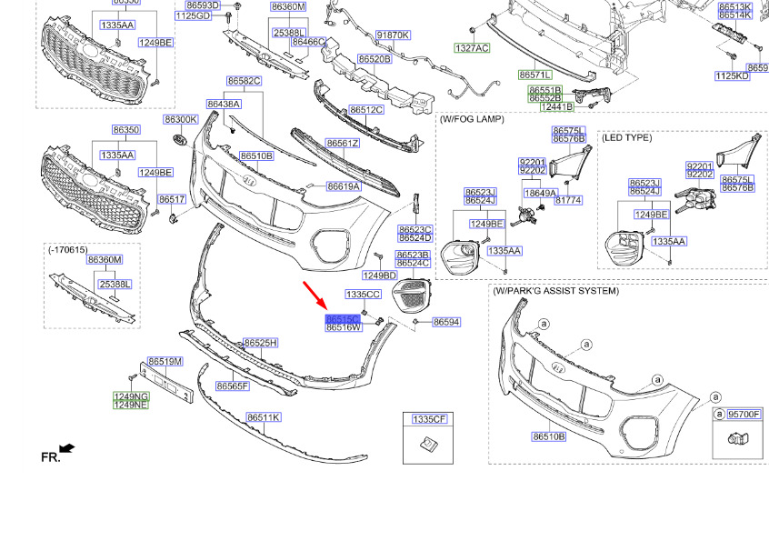Select the 86511K lower lip label
This screenshot has height=541, width=769.
pyautogui.click(x=264, y=417)
